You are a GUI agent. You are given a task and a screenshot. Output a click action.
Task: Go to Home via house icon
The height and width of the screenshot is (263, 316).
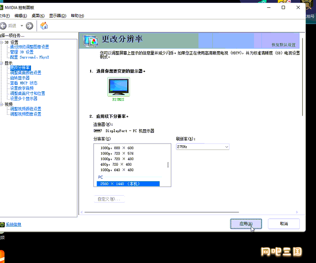(x=44, y=26)
